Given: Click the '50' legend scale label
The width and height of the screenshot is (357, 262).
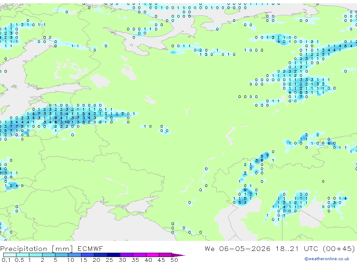Looking at the screenshot, I should pyautogui.click(x=174, y=260).
